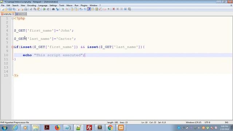Open Find with the binoculars icon

(x=53, y=9)
